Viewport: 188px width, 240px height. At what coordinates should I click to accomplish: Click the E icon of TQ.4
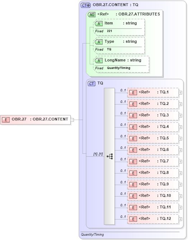point(133,127)
